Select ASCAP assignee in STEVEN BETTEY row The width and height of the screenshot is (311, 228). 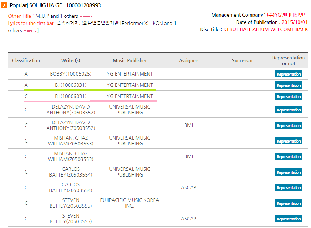click(189, 219)
